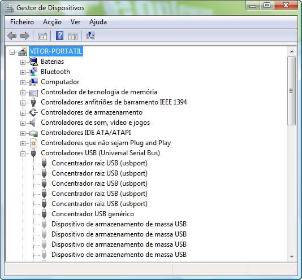Collapse the VITOR-PORTATIL root node
The height and width of the screenshot is (280, 302).
point(12,52)
